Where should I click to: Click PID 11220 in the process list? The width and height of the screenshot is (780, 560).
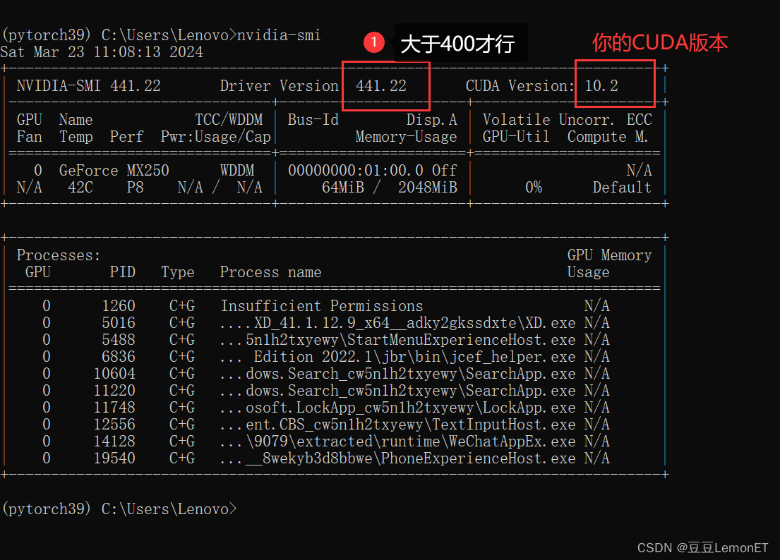pos(114,391)
